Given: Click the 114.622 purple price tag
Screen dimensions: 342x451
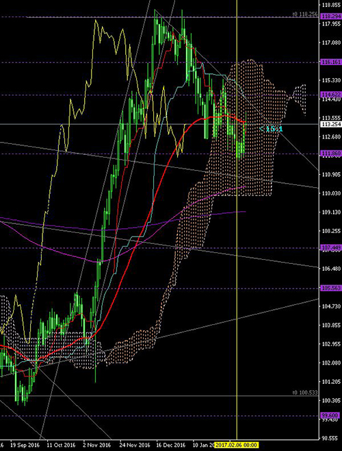Looking at the screenshot, I should 331,95.
